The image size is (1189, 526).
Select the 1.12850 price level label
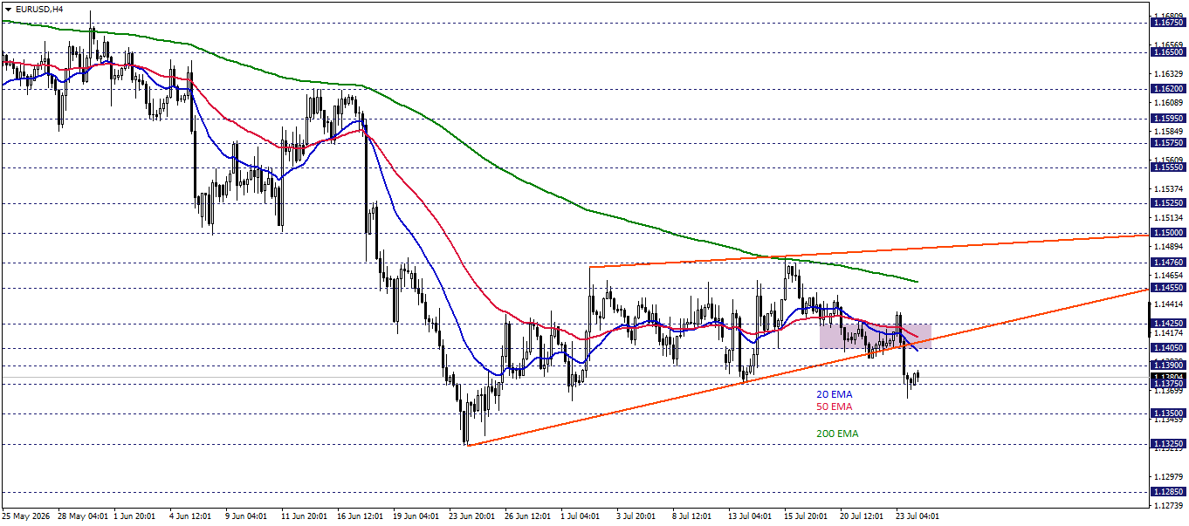click(1168, 492)
